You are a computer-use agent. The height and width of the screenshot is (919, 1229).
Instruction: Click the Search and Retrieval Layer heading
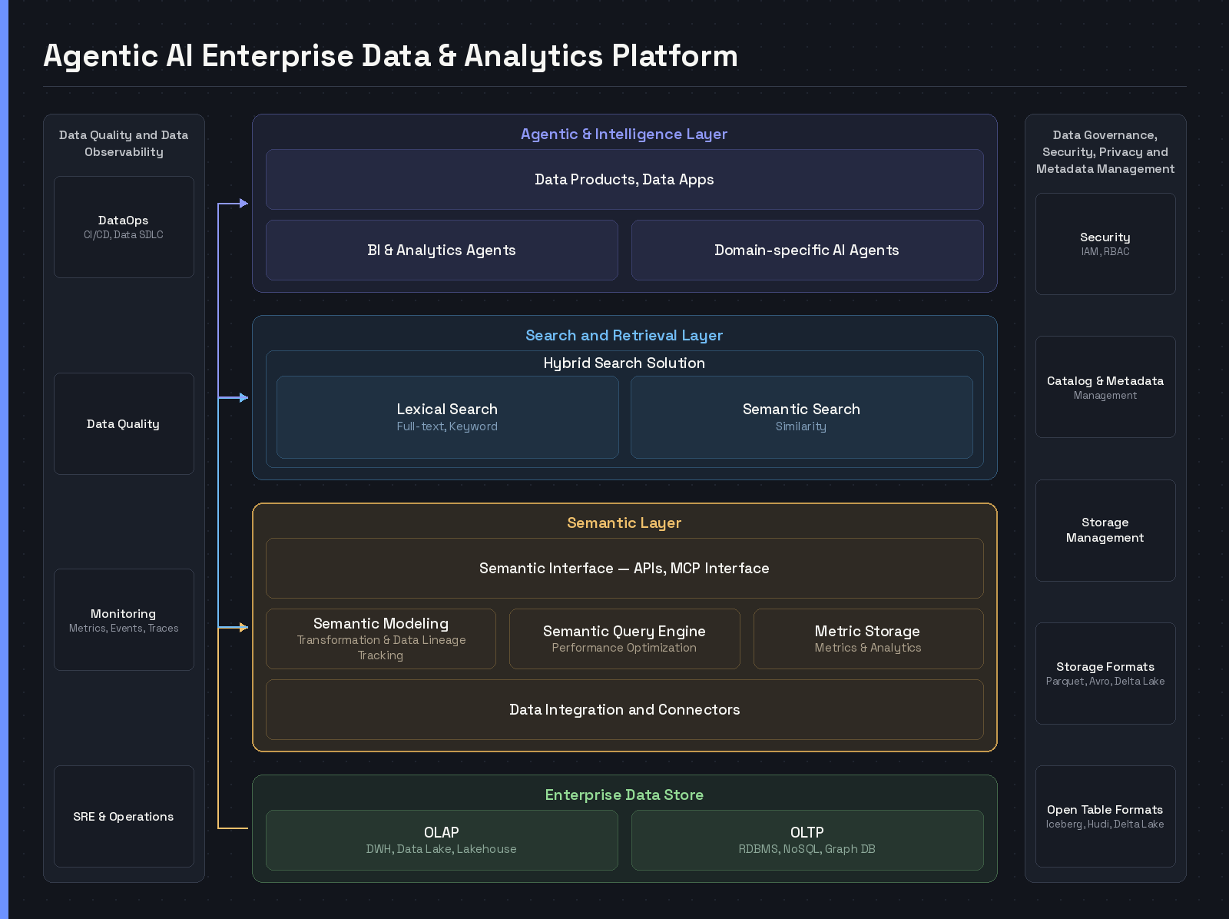coord(624,336)
